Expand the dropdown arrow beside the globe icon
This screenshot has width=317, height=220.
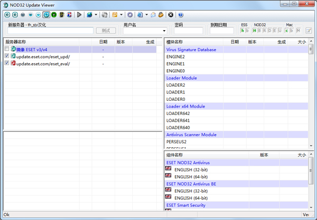[x=97, y=15]
